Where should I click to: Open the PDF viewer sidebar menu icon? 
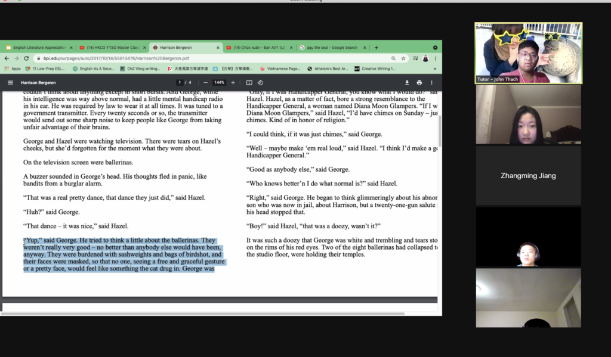click(11, 82)
